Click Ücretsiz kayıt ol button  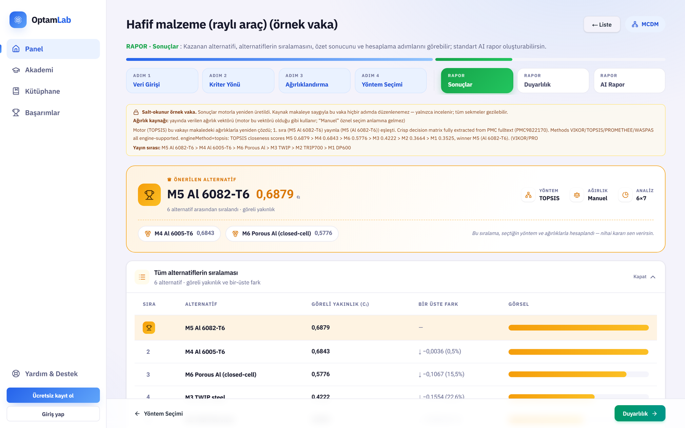53,395
